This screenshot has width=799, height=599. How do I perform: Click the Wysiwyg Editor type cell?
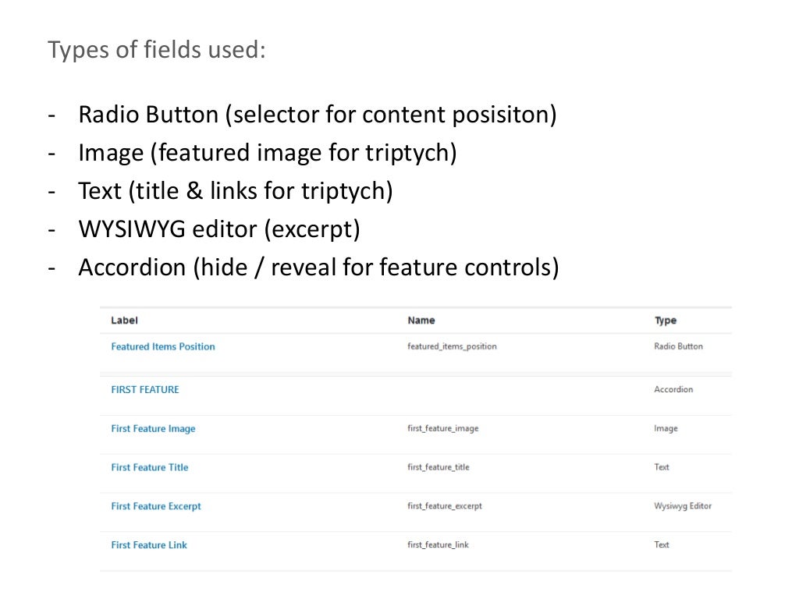(683, 506)
